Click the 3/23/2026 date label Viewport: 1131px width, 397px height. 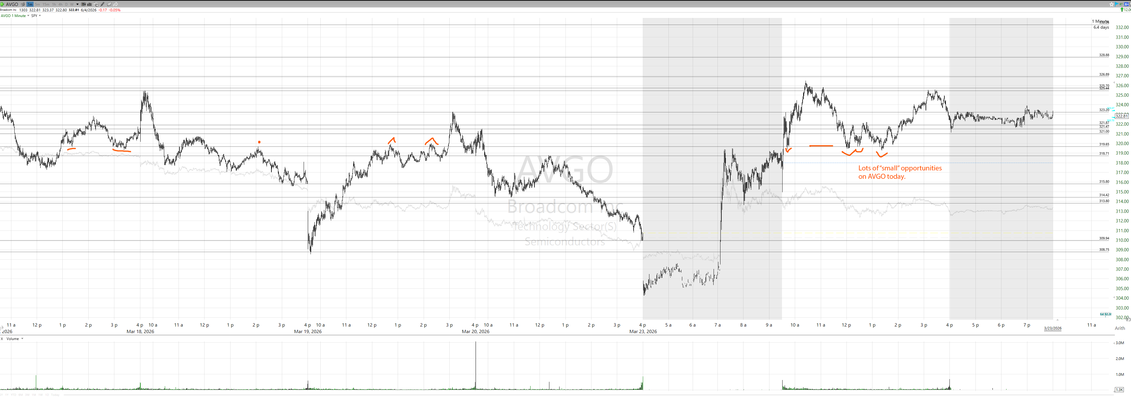pyautogui.click(x=1052, y=328)
